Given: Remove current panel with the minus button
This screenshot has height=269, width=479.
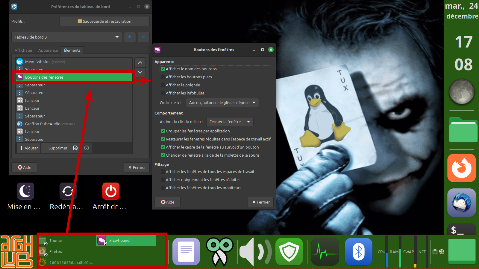Looking at the screenshot, I should pyautogui.click(x=144, y=37).
